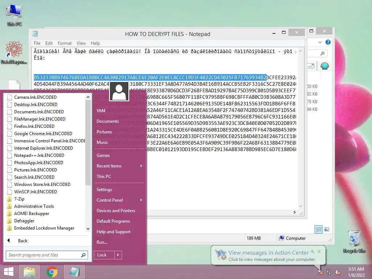Switch Explorer to large icons view
This screenshot has height=279, width=372.
coord(327,229)
